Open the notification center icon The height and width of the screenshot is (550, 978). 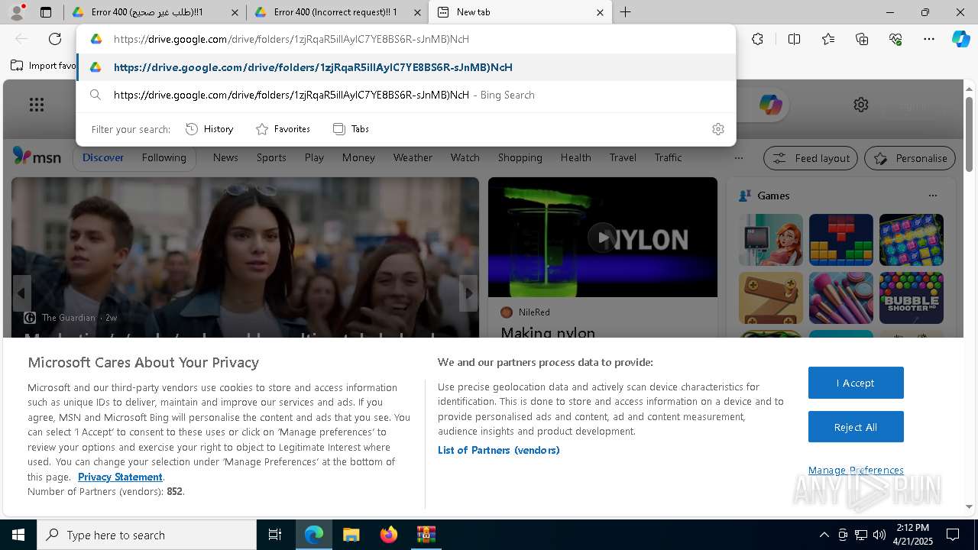pyautogui.click(x=953, y=535)
